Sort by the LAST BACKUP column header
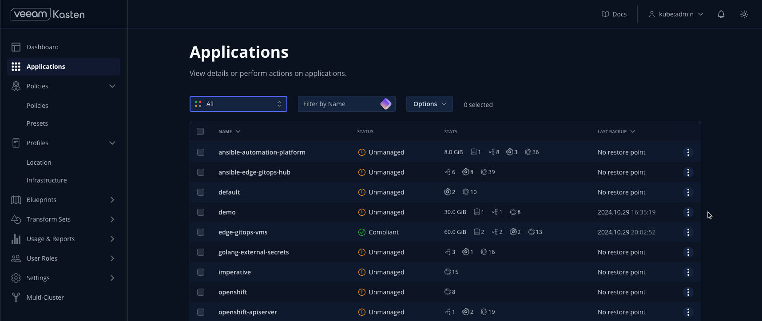The image size is (762, 321). tap(616, 131)
